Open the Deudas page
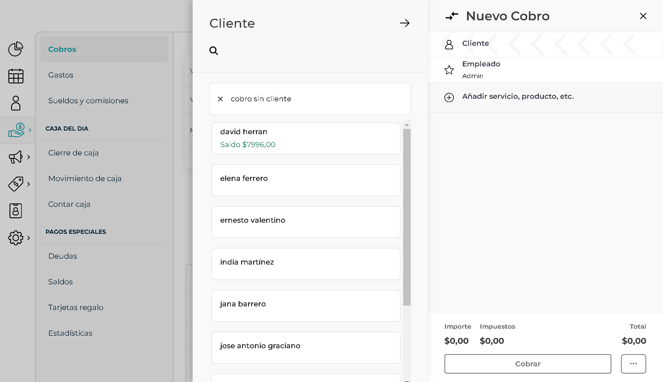Image resolution: width=663 pixels, height=382 pixels. pos(62,256)
